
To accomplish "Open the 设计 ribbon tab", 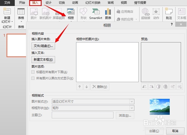I will point(48,2).
